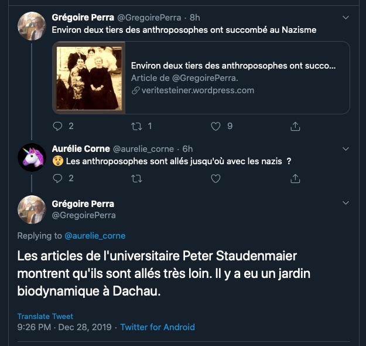This screenshot has height=346, width=366.
Task: Open Aurélie Corne's profile name
Action: click(80, 149)
